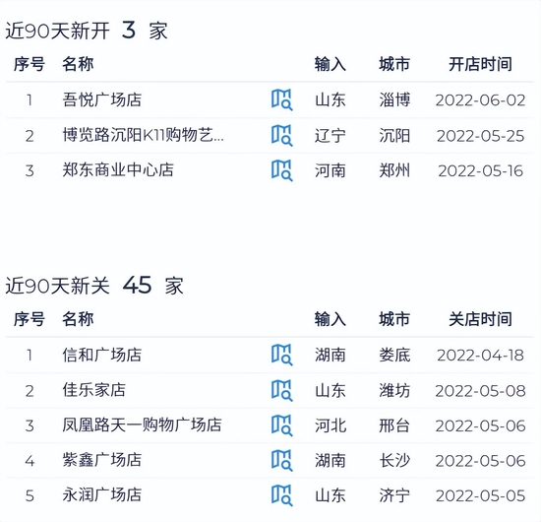Click the 关店时间 column header
The image size is (541, 522).
tap(480, 319)
